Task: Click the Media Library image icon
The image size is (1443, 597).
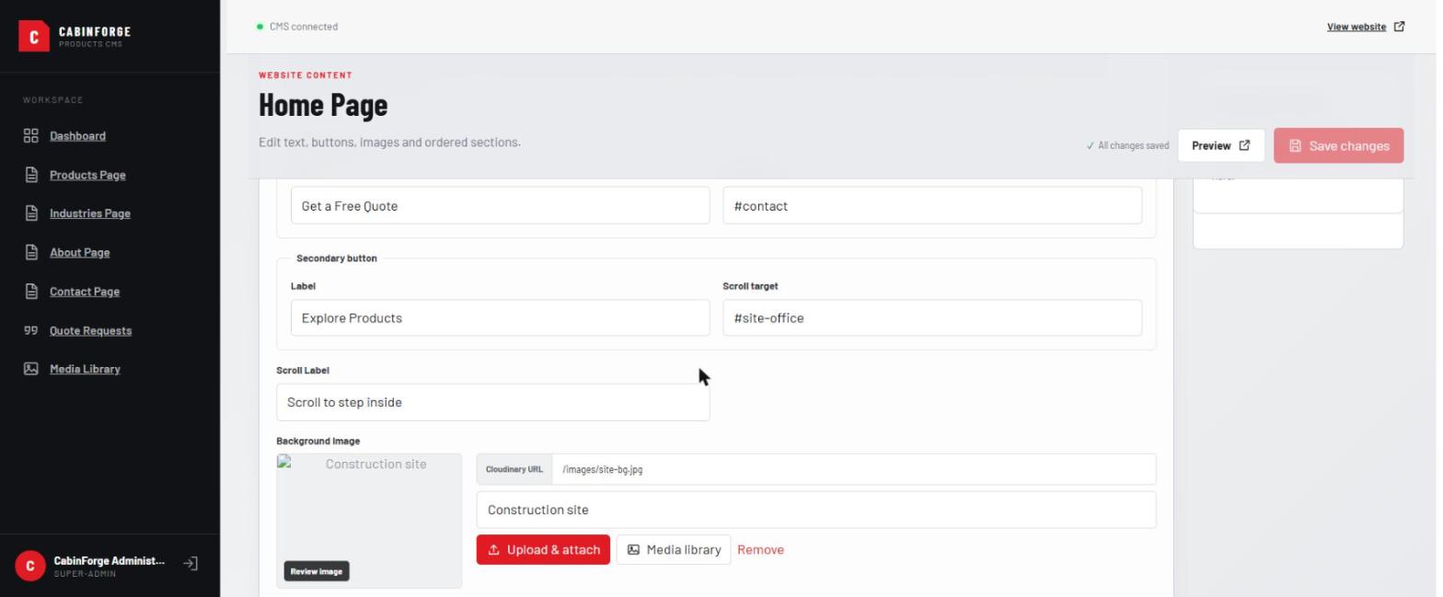Action: (x=30, y=369)
